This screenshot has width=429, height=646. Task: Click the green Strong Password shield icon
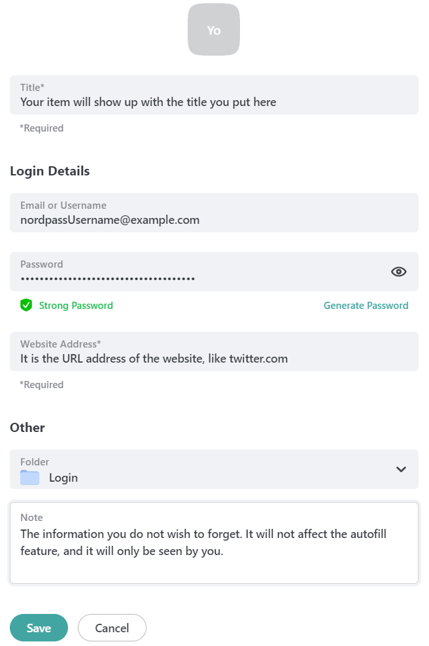[26, 305]
